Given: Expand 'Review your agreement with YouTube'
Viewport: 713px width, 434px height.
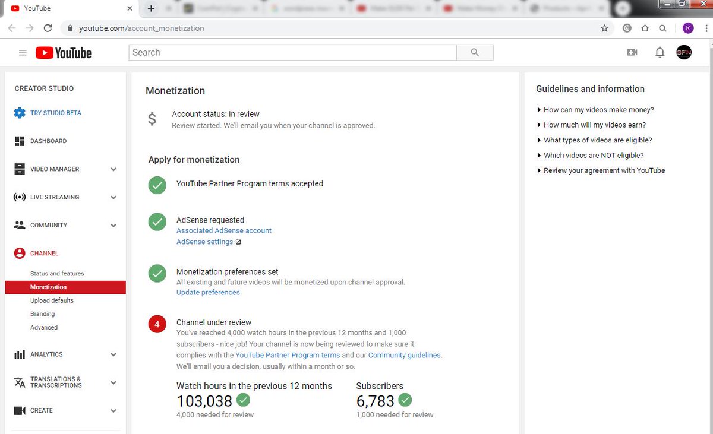Looking at the screenshot, I should [600, 170].
